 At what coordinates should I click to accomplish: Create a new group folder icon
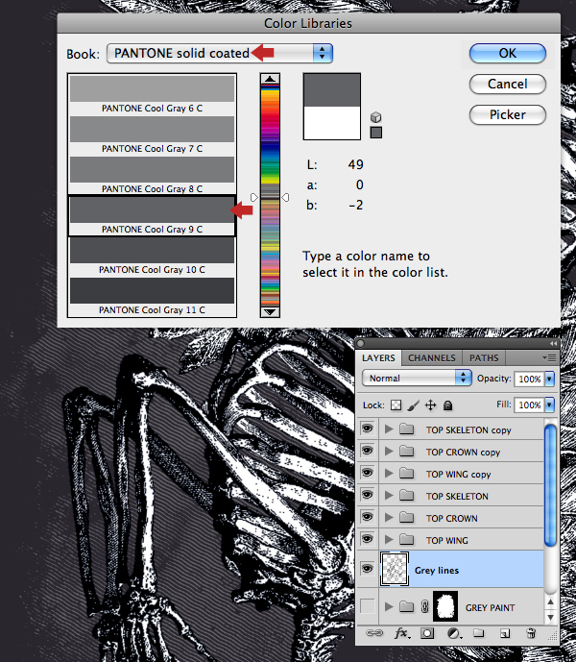pos(478,633)
